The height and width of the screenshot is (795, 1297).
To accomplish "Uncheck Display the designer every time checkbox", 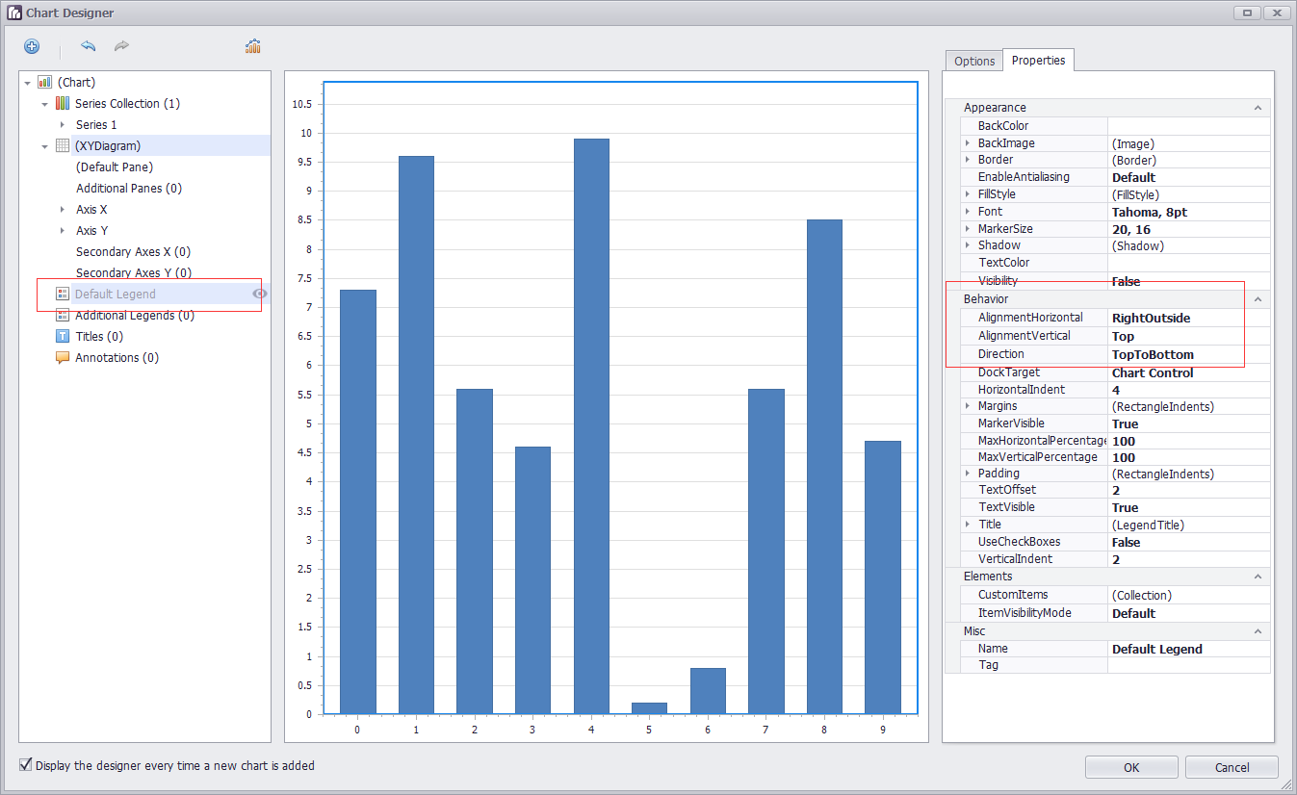I will coord(26,765).
